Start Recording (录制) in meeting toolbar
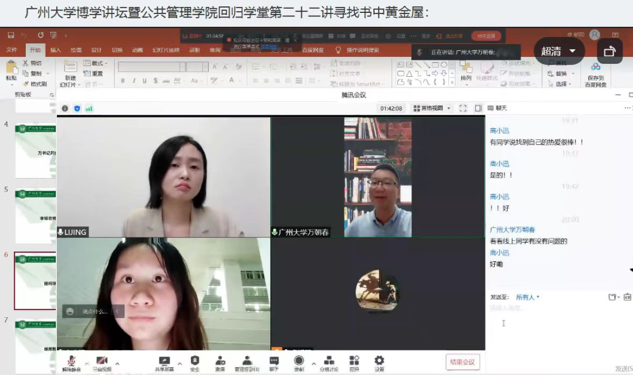633x375 pixels. (299, 363)
